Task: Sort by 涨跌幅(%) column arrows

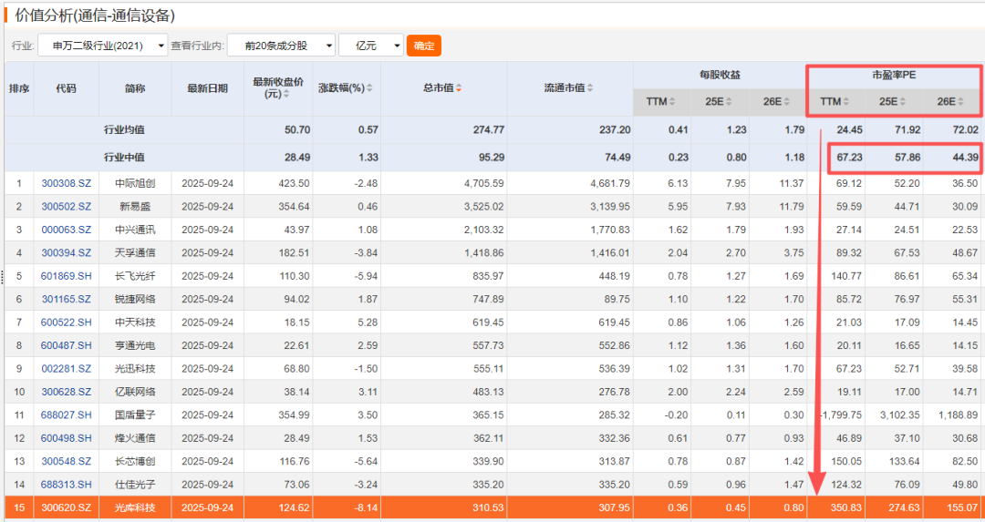Action: [369, 87]
